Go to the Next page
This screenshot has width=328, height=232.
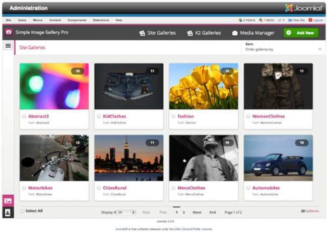click(197, 212)
